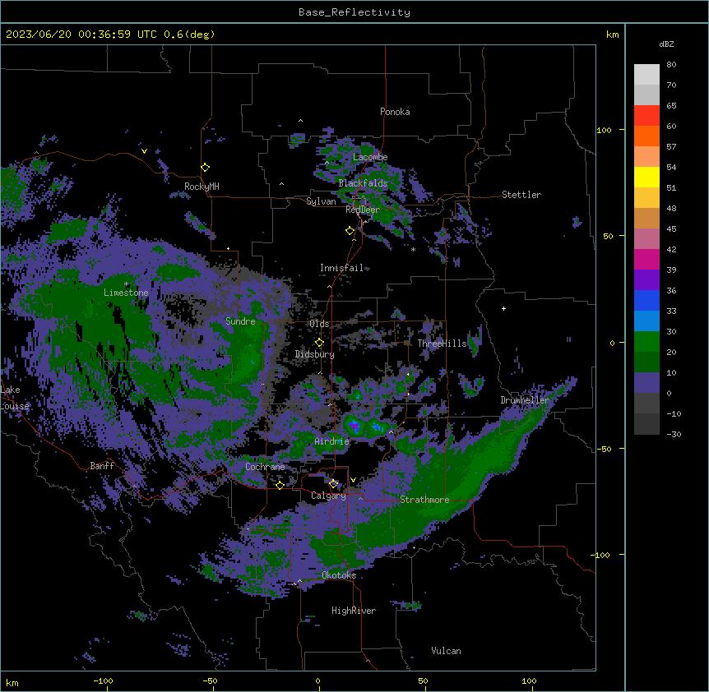709x692 pixels.
Task: Click the bright yellow 51-54 dBZ legend swatch
Action: (x=646, y=178)
